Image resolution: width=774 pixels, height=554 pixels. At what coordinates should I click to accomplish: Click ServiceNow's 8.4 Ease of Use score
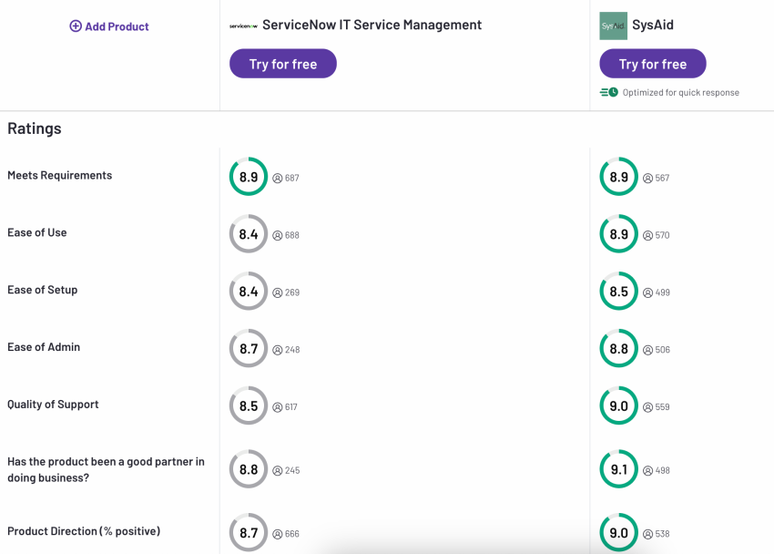[x=249, y=234]
